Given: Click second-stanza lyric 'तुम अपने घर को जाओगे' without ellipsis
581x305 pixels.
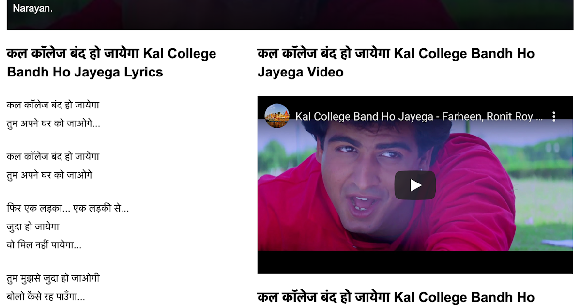Looking at the screenshot, I should pos(49,175).
